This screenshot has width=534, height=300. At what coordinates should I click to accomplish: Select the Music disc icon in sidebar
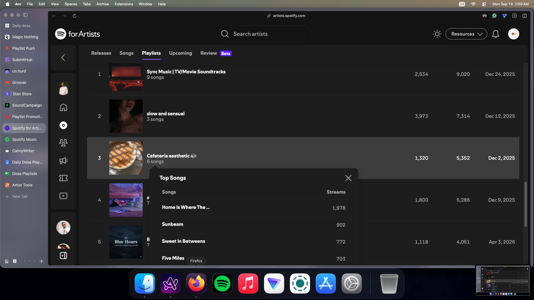(x=63, y=125)
